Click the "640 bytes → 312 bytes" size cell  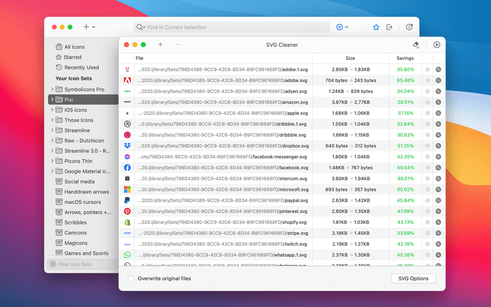click(351, 146)
